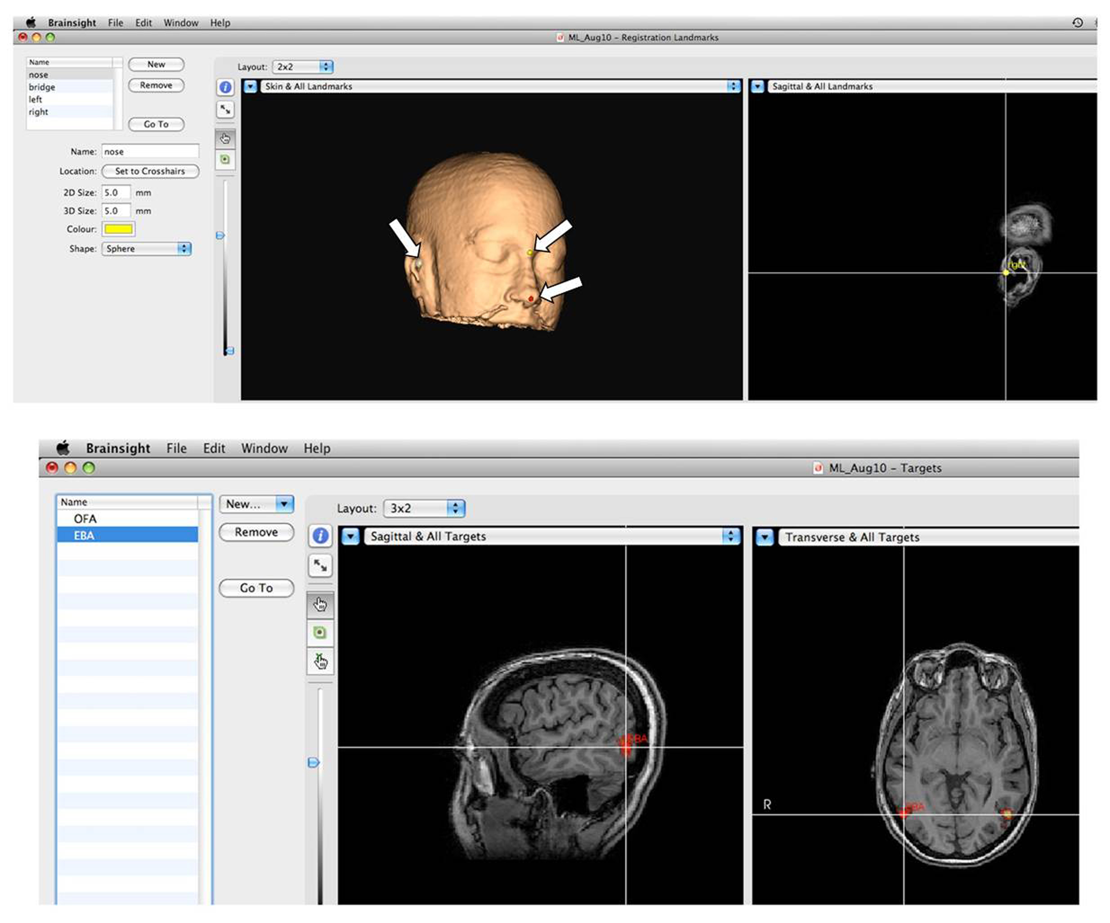Open the Window menu in top menu bar
This screenshot has height=923, width=1110.
[181, 23]
